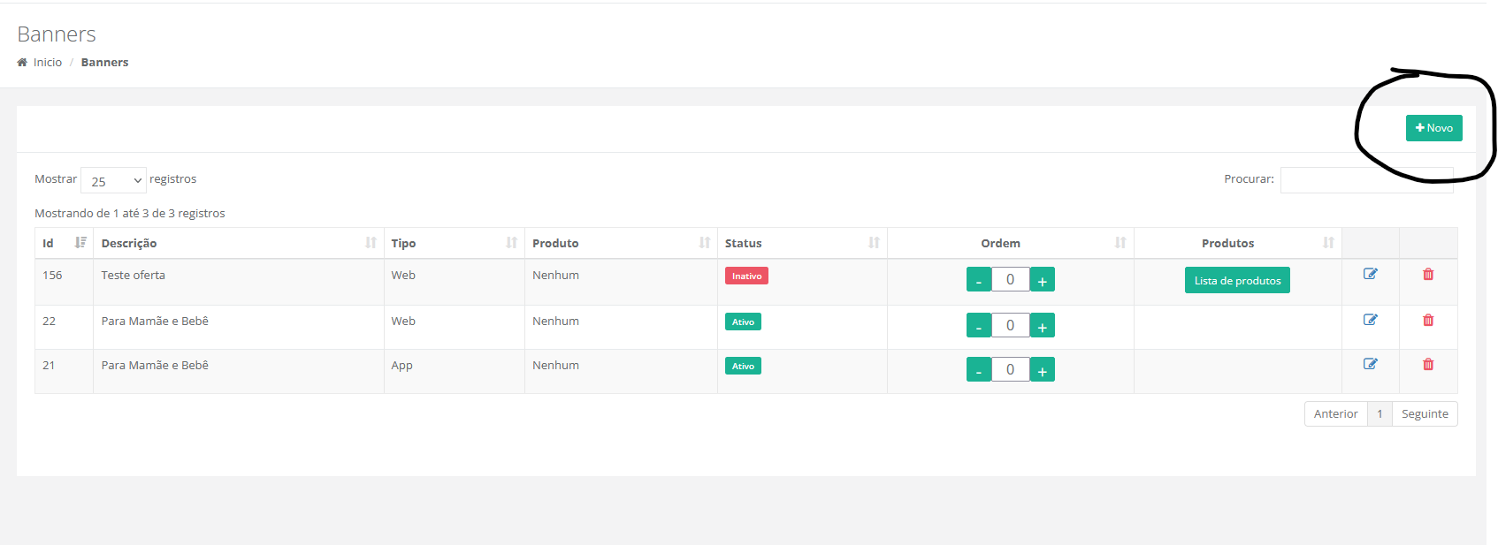Increase order for Teste oferta banner
The width and height of the screenshot is (1498, 545).
click(1042, 280)
